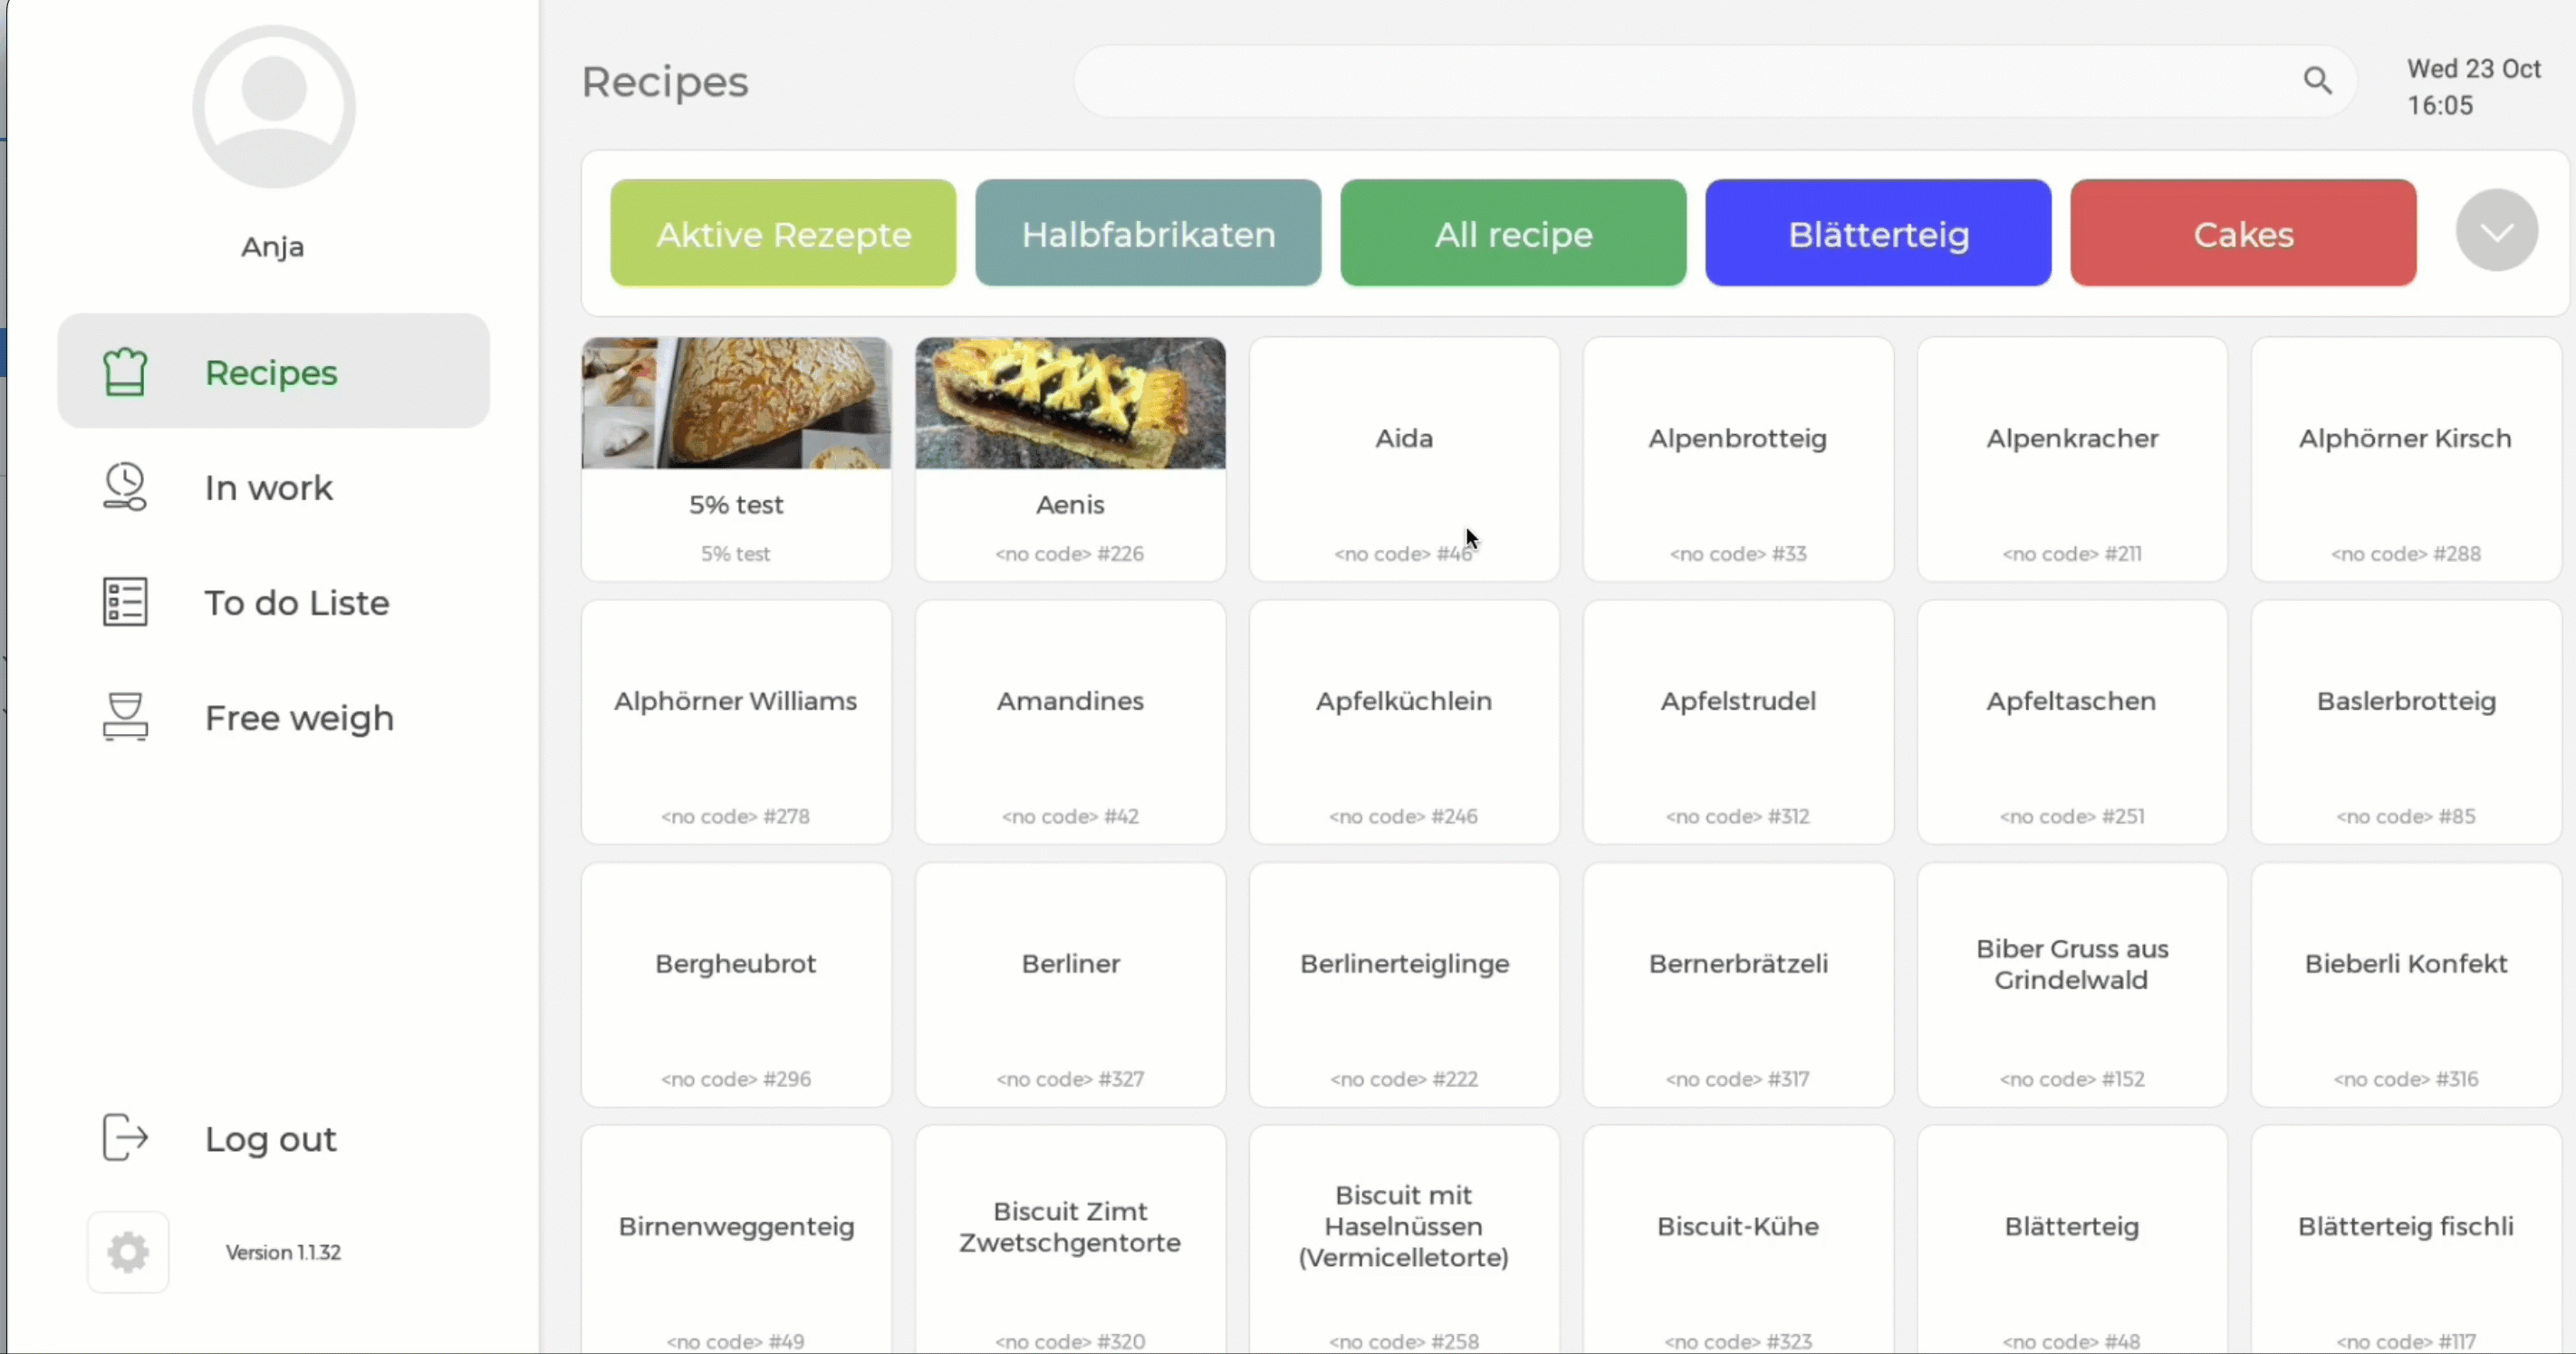Open the Apfeltaschen recipe card
The height and width of the screenshot is (1354, 2576).
(2072, 722)
